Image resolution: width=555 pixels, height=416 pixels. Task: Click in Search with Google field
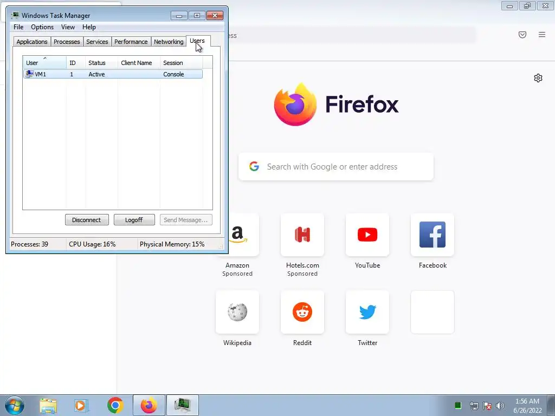click(x=336, y=167)
